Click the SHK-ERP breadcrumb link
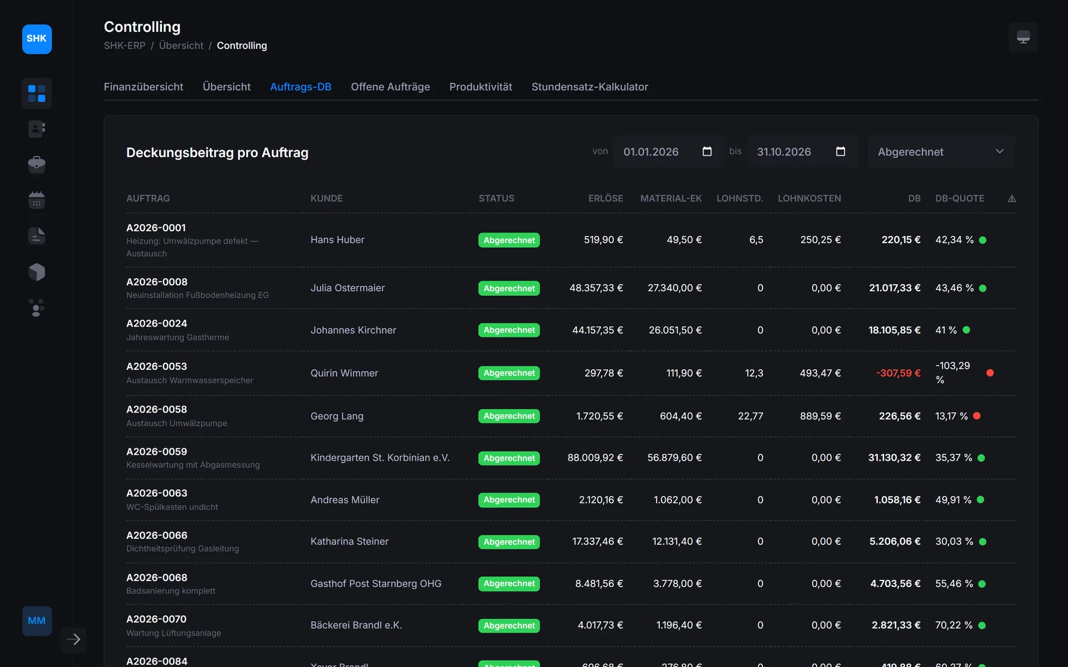 (x=125, y=46)
